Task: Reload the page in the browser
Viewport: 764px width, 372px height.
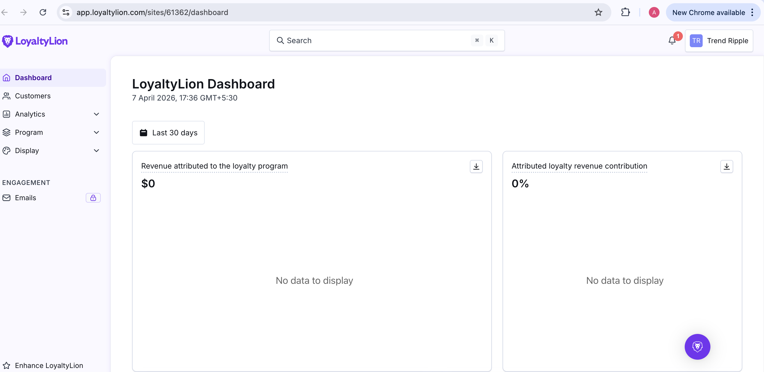Action: coord(43,12)
